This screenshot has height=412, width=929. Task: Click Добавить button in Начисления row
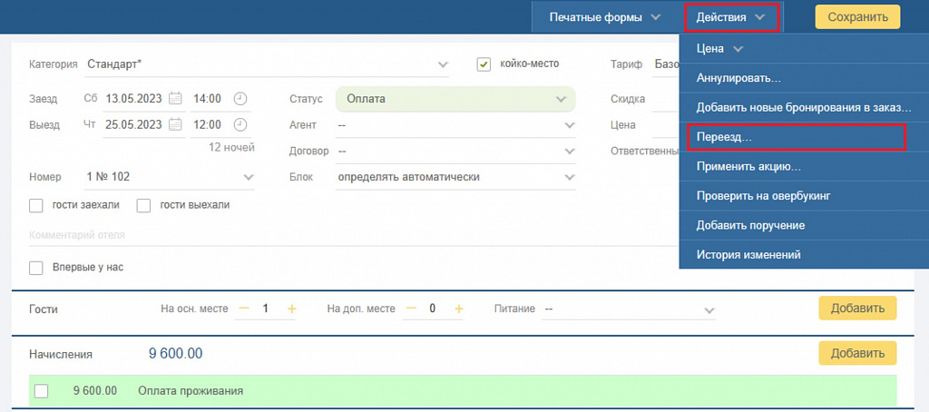pyautogui.click(x=858, y=353)
